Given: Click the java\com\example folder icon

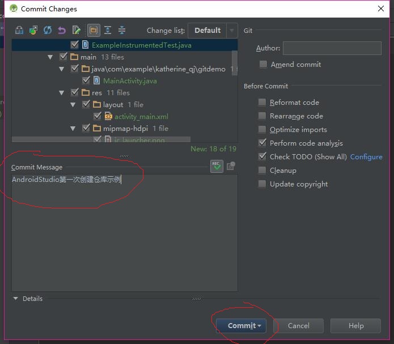Looking at the screenshot, I should coord(86,69).
